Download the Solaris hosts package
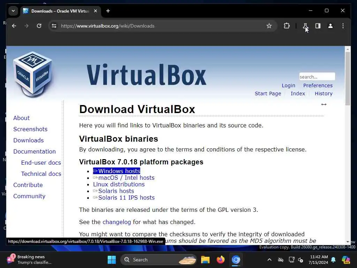 pyautogui.click(x=114, y=191)
